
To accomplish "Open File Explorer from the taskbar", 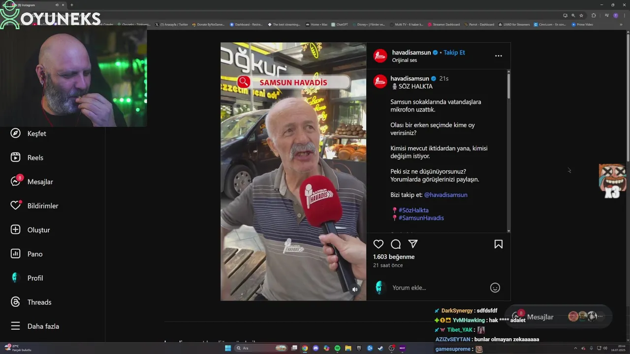I will tap(348, 348).
